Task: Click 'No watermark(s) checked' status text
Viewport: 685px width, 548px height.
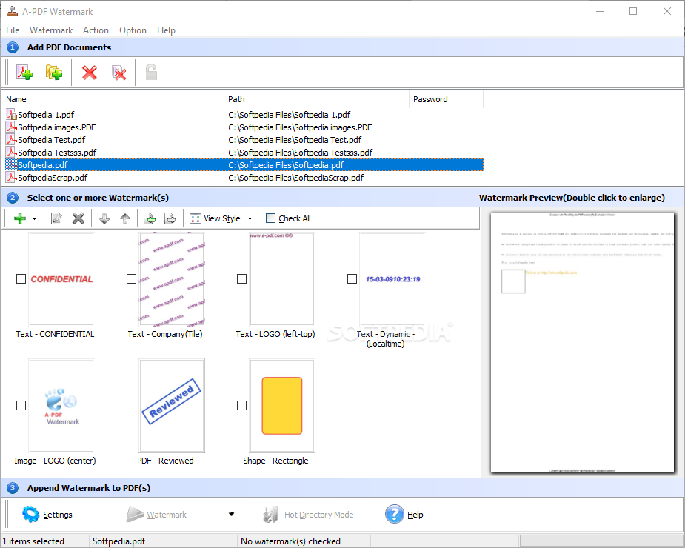Action: tap(290, 541)
